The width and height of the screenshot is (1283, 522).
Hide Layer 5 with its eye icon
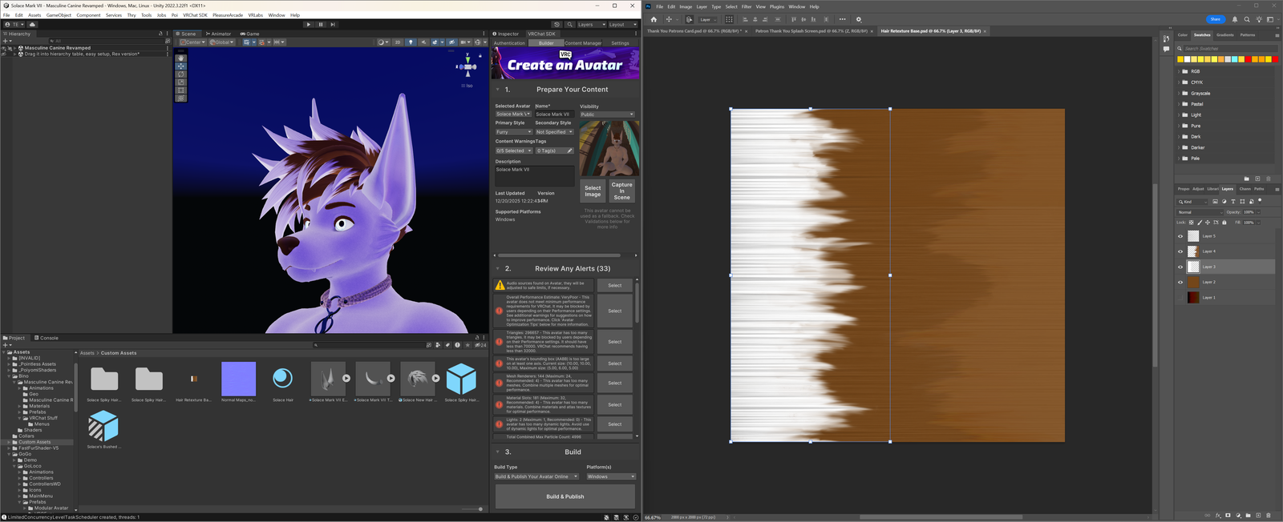click(x=1180, y=236)
